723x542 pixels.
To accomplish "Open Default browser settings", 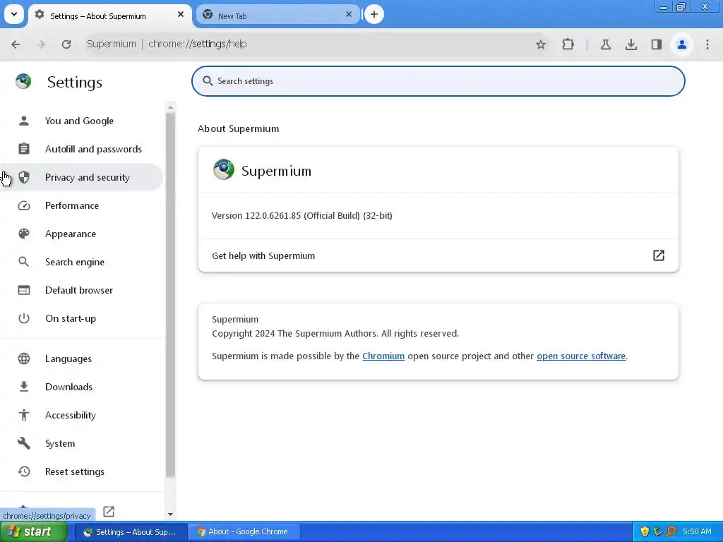I will click(81, 290).
